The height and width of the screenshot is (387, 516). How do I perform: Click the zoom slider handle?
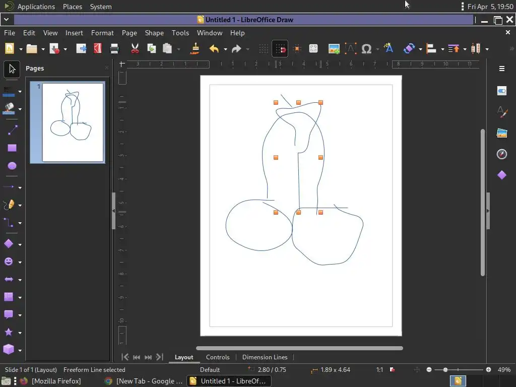445,370
